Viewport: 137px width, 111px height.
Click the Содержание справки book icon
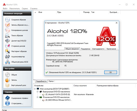click(x=7, y=98)
